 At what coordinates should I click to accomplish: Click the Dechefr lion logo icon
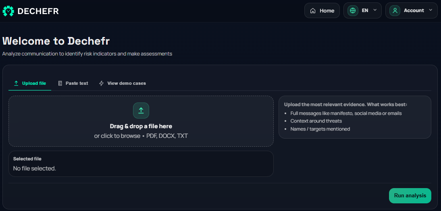point(8,11)
